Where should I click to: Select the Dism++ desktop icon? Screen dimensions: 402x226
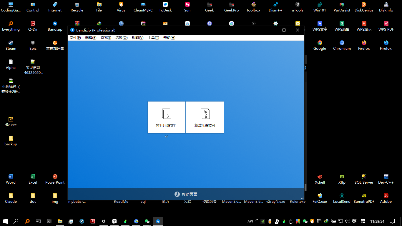(276, 7)
